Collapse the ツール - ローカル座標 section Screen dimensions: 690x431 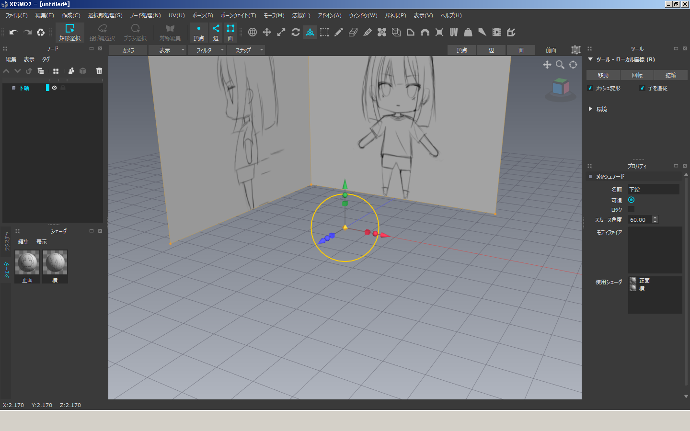pos(590,59)
